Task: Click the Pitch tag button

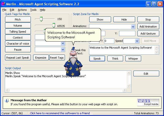Action: tap(18, 20)
